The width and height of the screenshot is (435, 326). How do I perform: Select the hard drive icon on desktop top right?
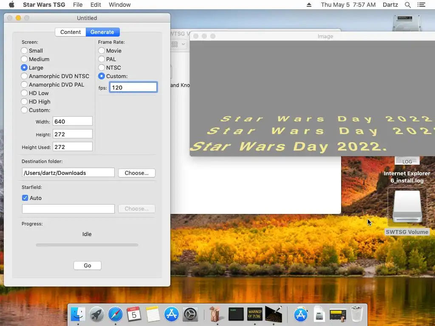(407, 23)
